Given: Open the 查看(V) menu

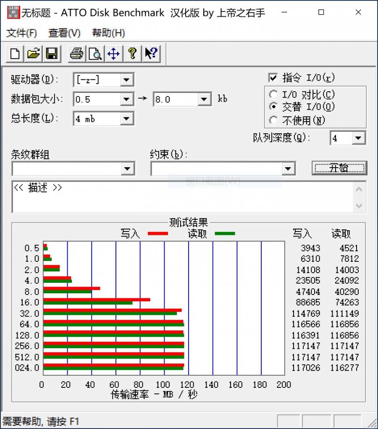Looking at the screenshot, I should pos(64,33).
